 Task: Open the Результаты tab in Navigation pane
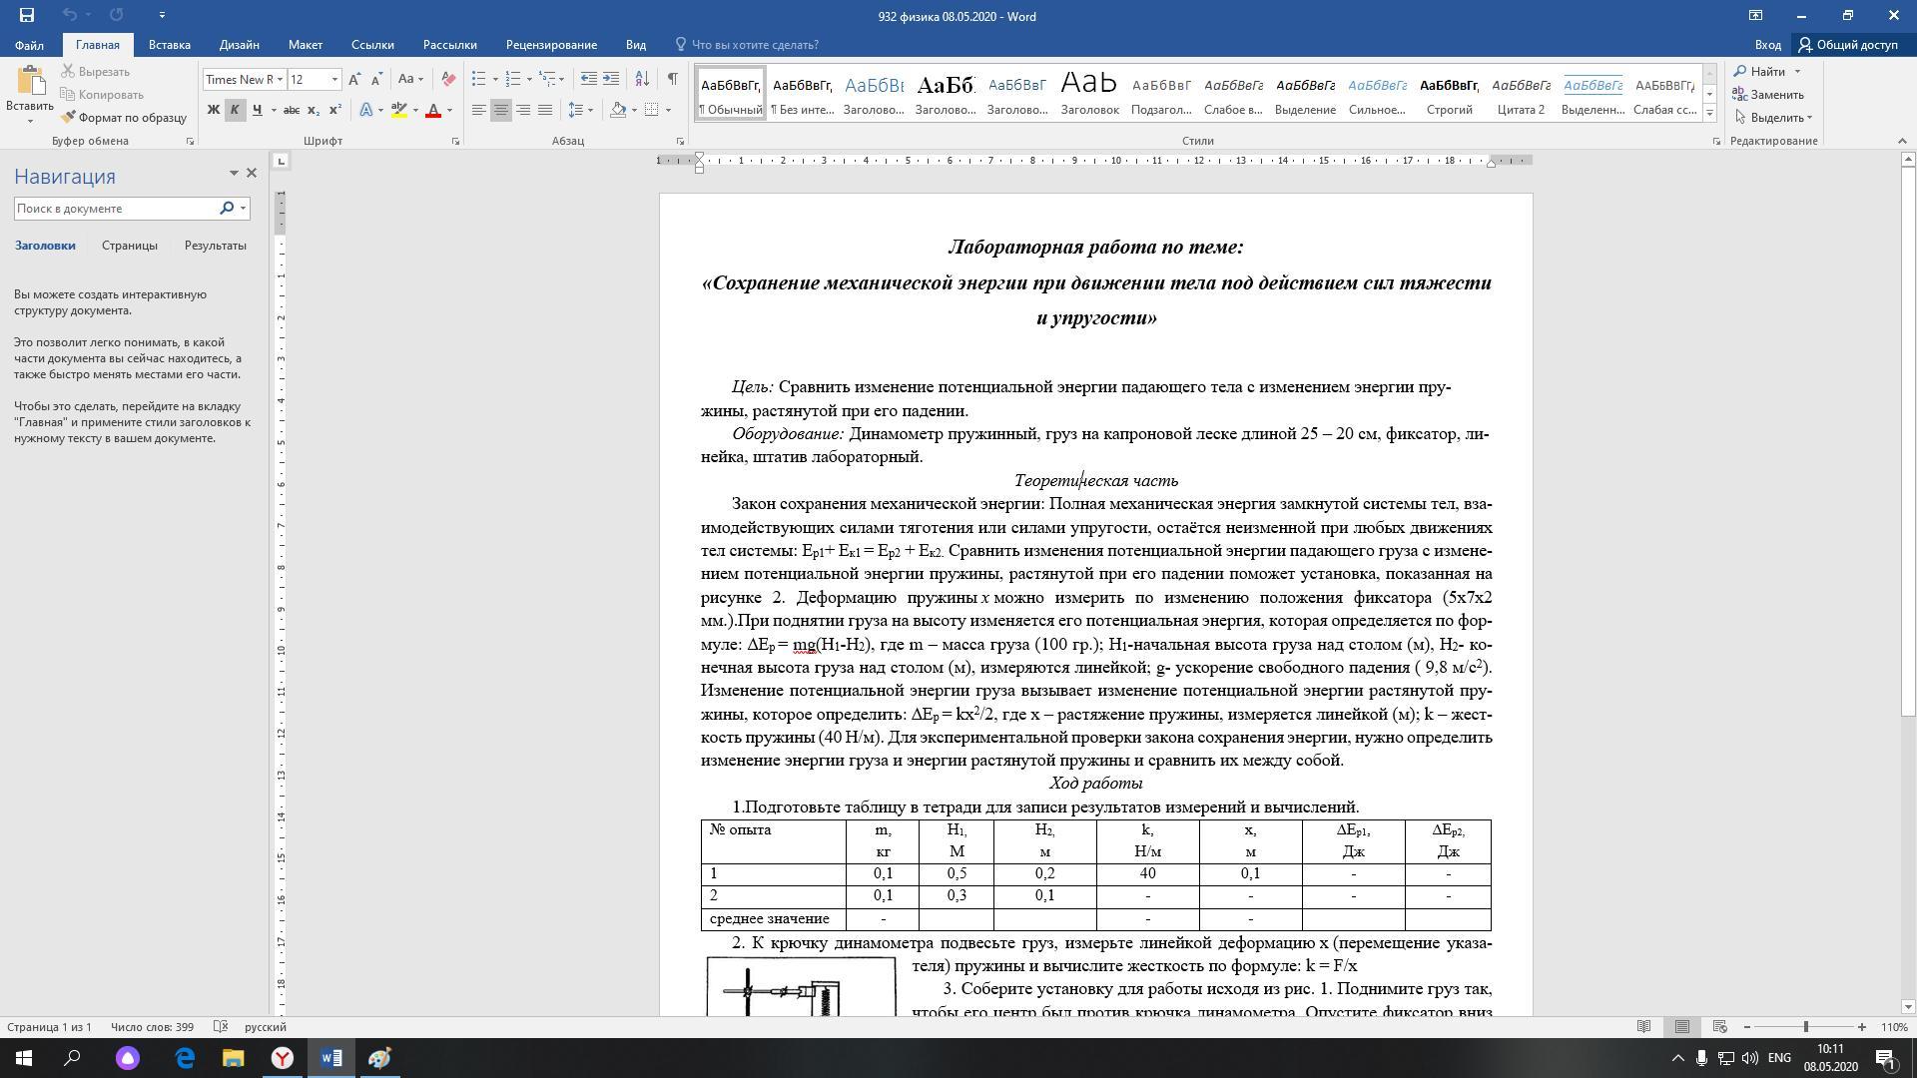coord(215,246)
